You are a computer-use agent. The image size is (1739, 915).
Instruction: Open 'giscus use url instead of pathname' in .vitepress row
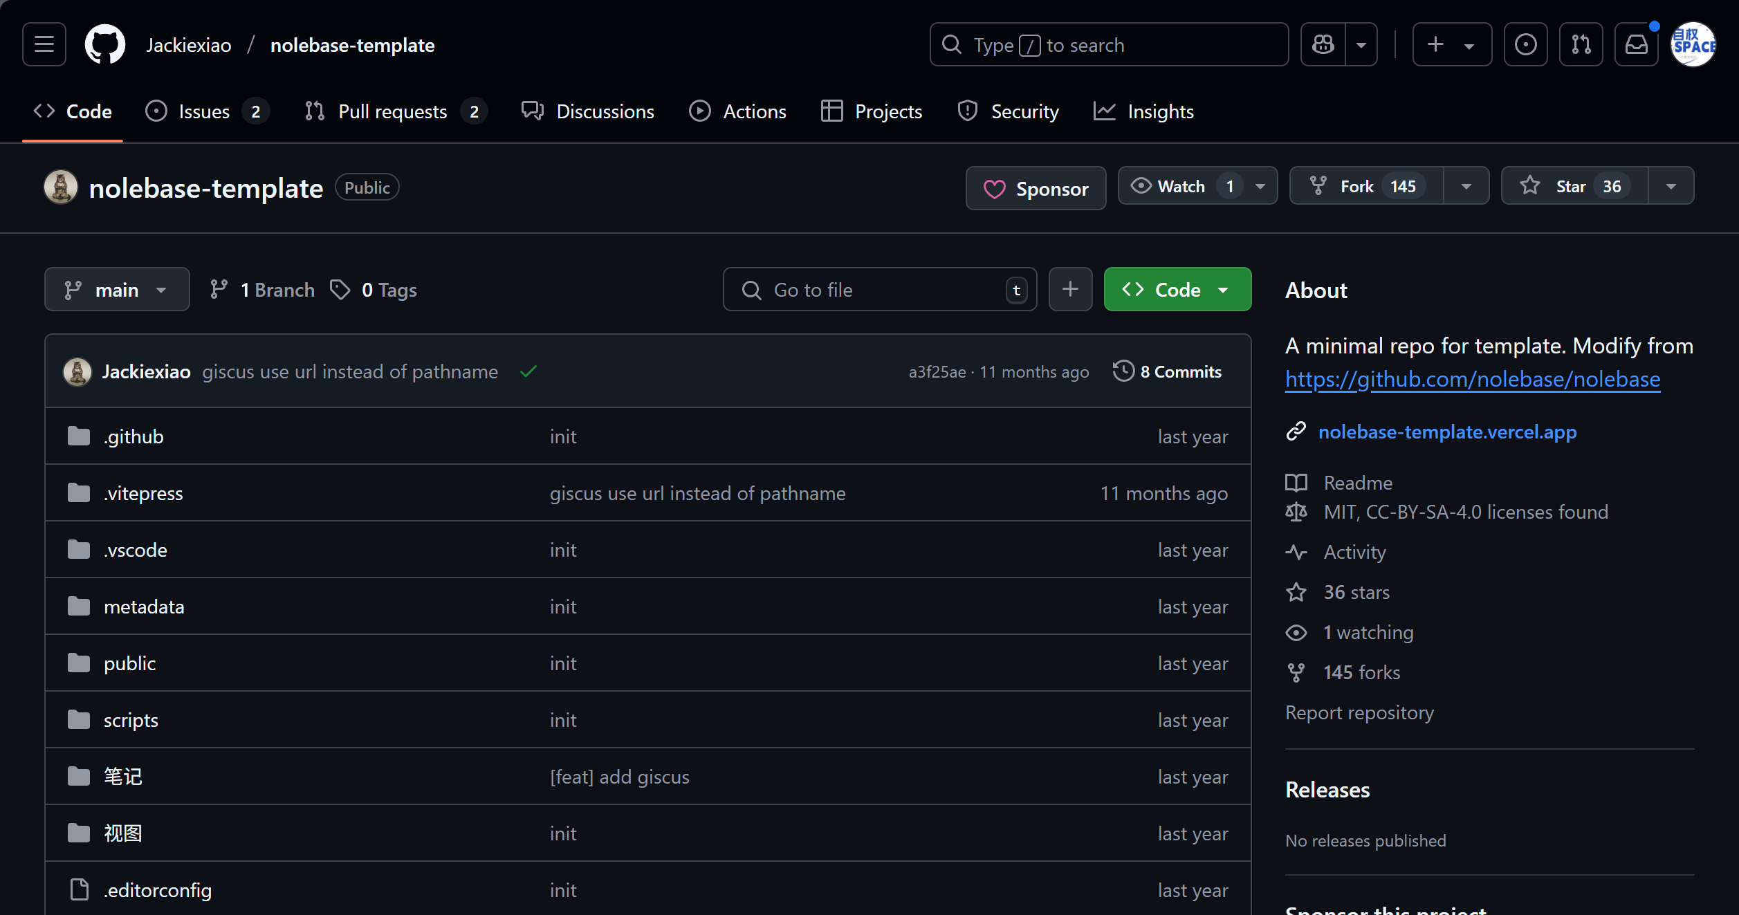[x=698, y=493]
